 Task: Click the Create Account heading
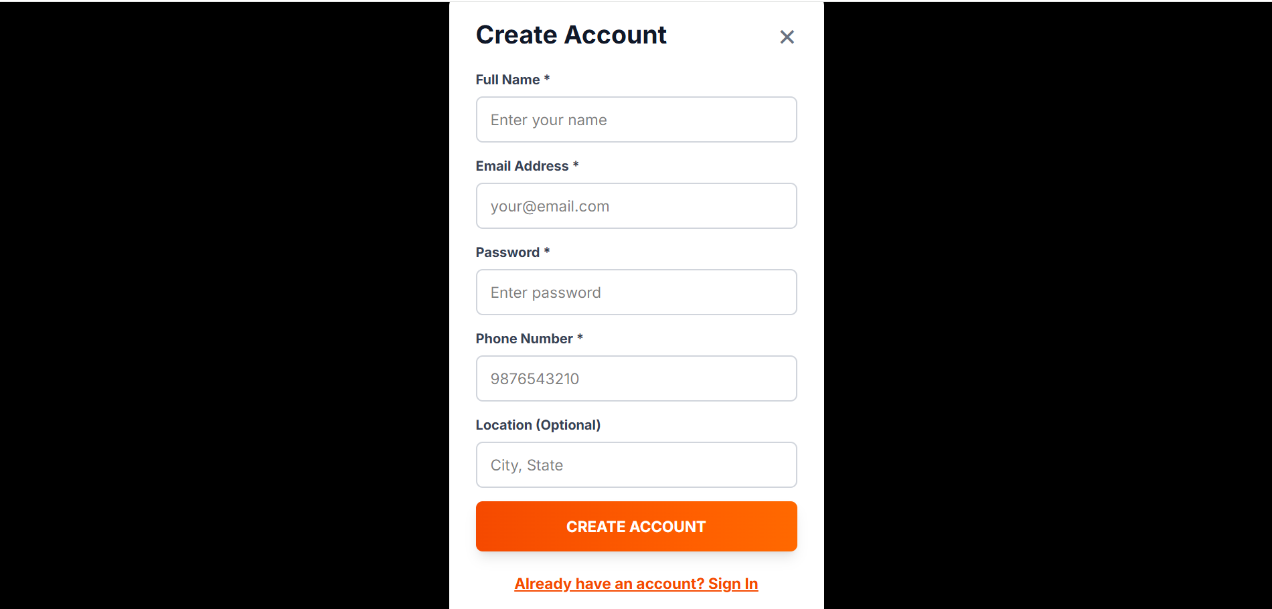tap(570, 35)
